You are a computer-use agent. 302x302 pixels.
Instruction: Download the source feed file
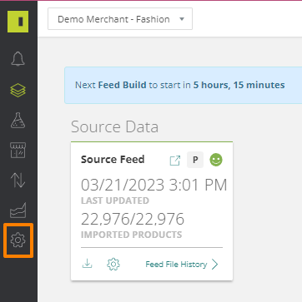[87, 264]
